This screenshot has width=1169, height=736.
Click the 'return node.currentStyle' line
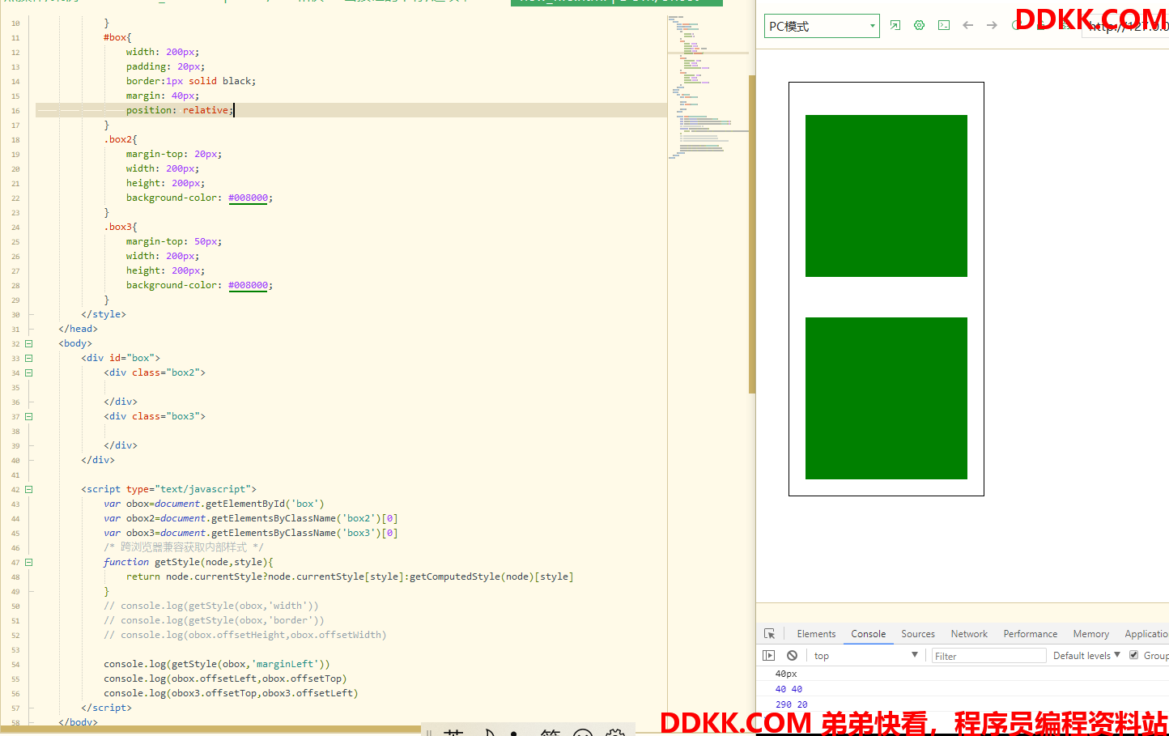click(x=350, y=576)
